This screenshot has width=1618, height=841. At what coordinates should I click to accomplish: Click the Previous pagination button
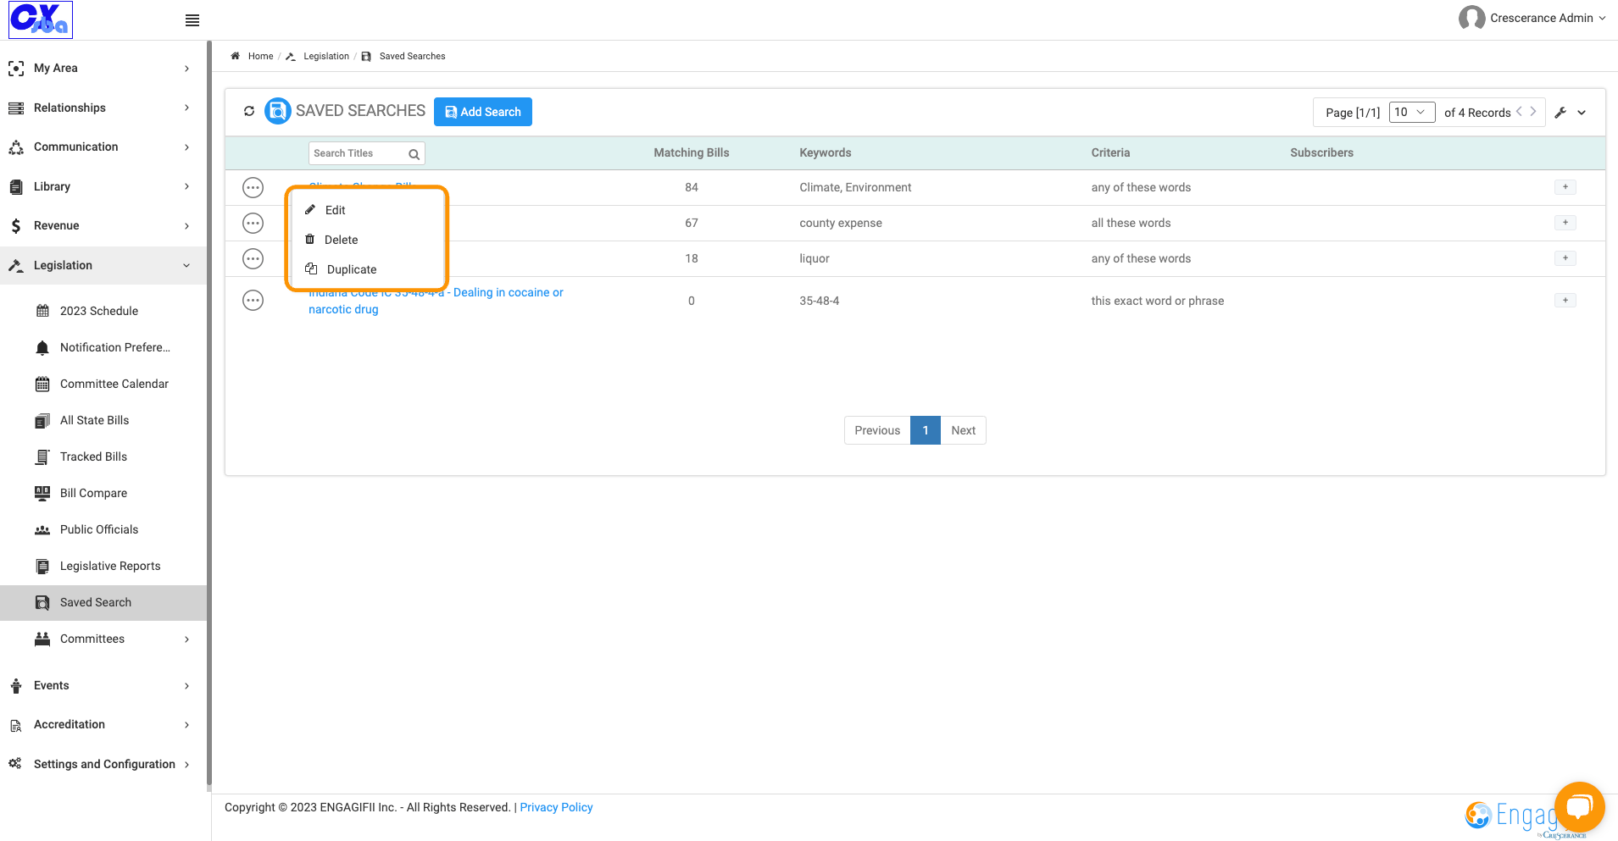pyautogui.click(x=877, y=430)
